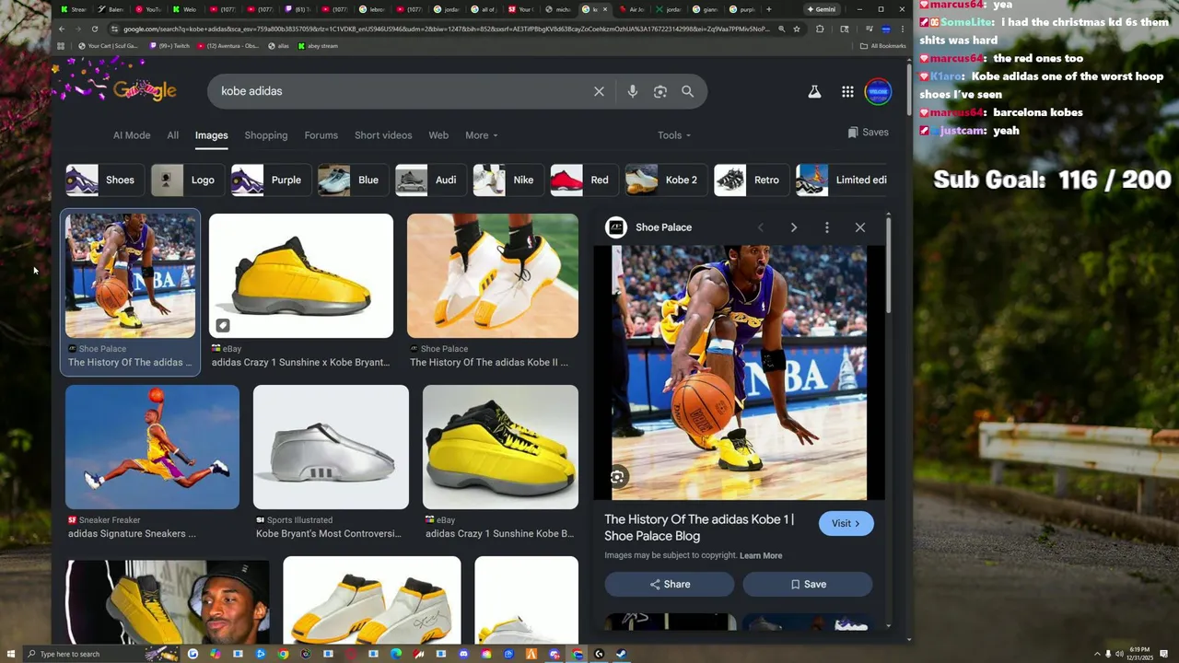Go to the Google logo homepage
The width and height of the screenshot is (1179, 663).
pyautogui.click(x=145, y=89)
